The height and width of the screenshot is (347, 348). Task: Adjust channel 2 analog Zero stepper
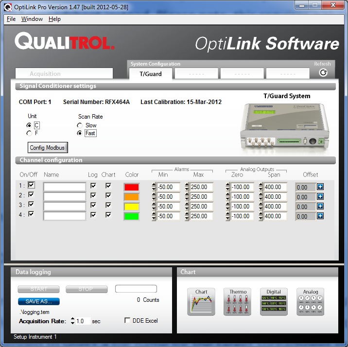coord(228,197)
